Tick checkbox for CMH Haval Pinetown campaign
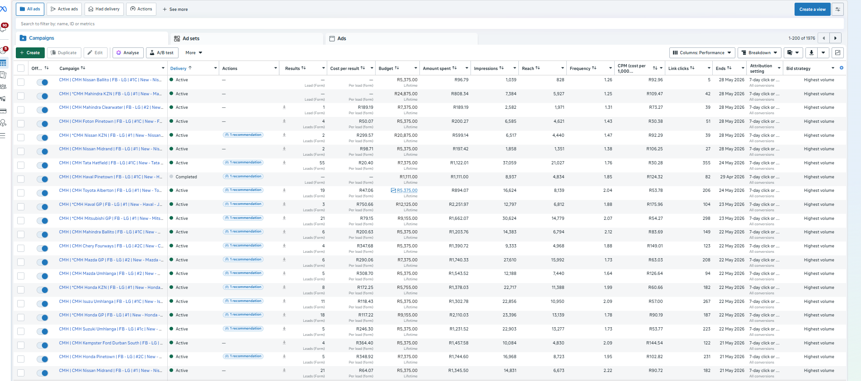This screenshot has height=381, width=861. (21, 179)
